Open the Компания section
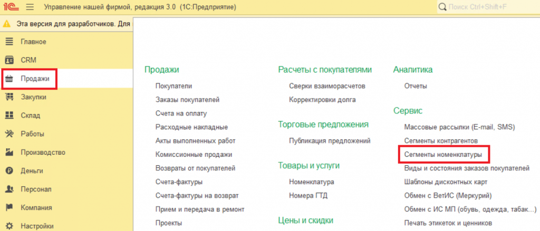This screenshot has width=540, height=231. pos(36,207)
